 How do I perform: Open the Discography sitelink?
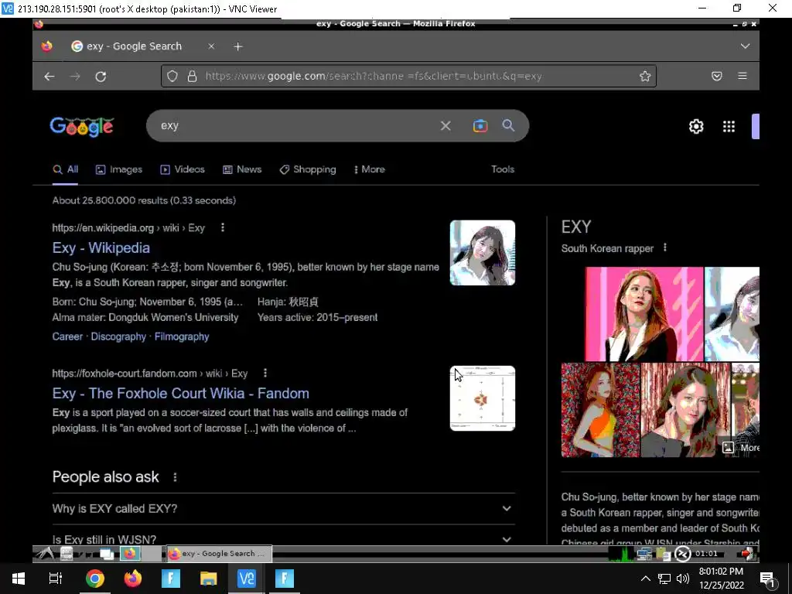(118, 336)
